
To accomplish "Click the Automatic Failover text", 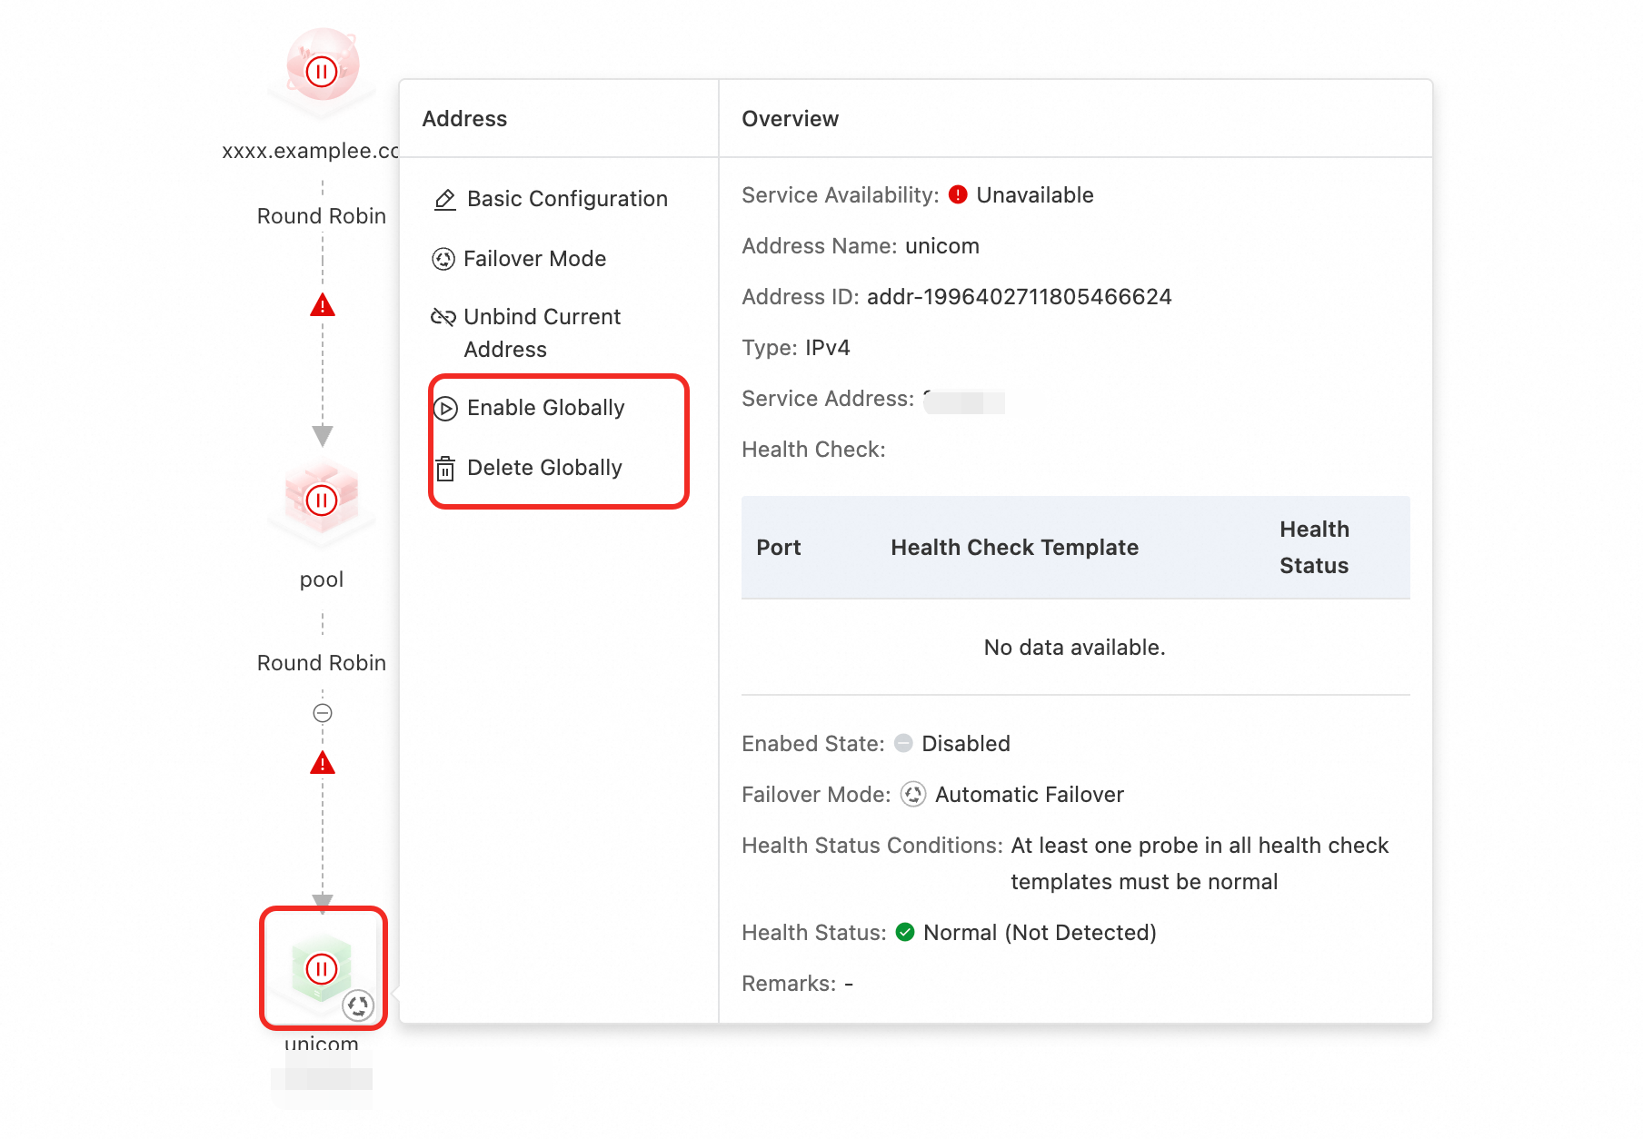I will click(x=1030, y=795).
